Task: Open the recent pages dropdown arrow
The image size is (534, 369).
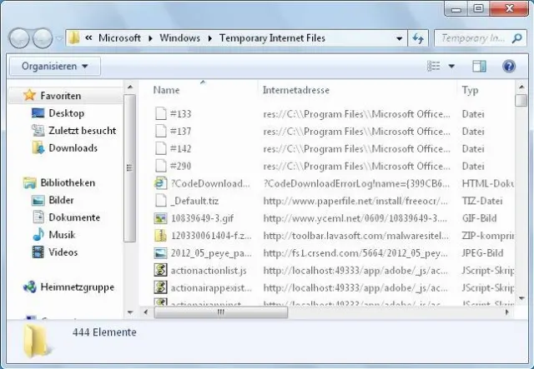Action: (59, 38)
